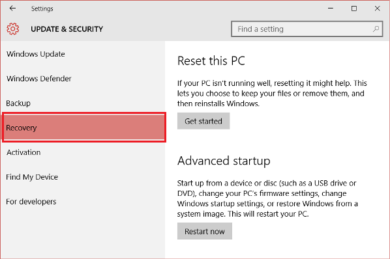390x259 pixels.
Task: Go to Find My Device
Action: (x=32, y=177)
